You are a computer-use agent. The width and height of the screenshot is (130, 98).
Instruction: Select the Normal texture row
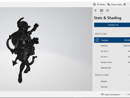click(112, 87)
